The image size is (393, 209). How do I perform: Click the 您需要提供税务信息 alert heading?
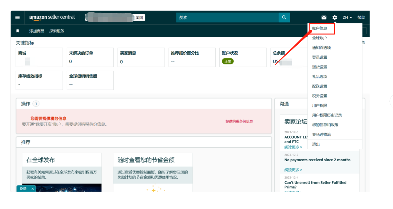click(x=48, y=119)
